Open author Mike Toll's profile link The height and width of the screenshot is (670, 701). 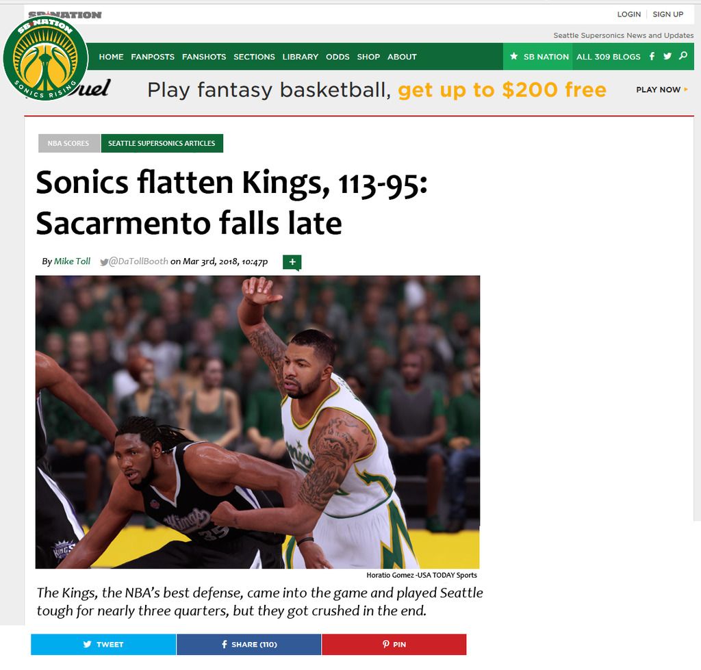click(72, 261)
